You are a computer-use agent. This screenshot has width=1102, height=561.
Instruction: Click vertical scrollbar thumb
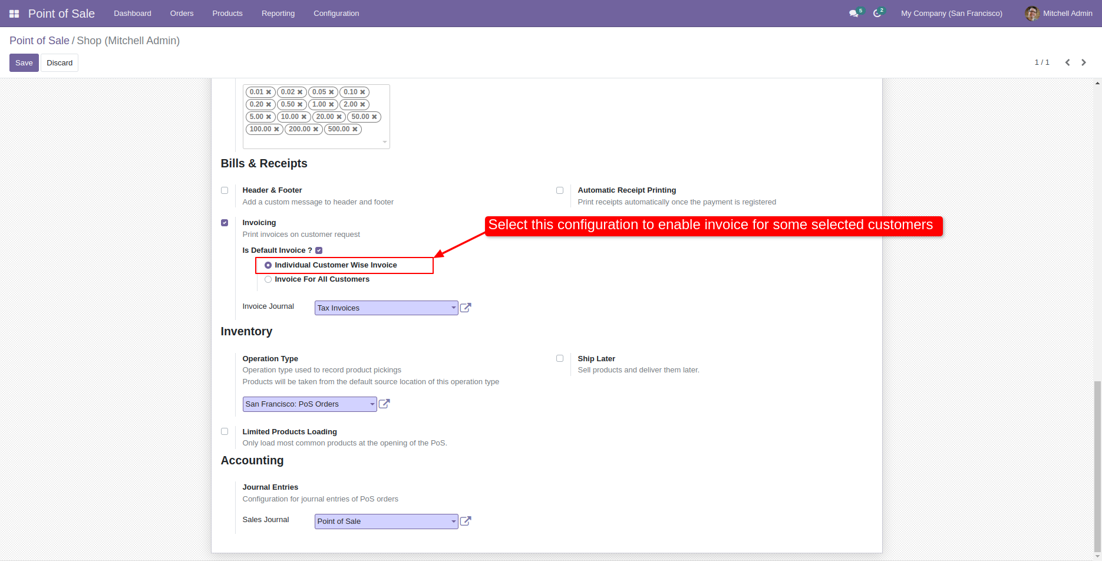click(1097, 466)
